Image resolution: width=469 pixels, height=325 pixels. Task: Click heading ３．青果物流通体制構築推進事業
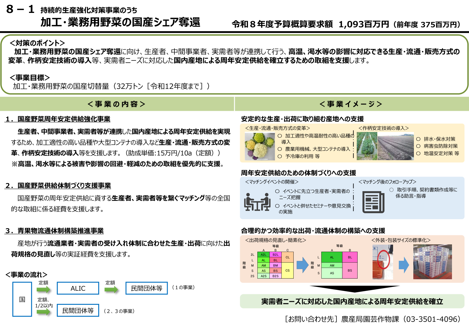tap(55, 231)
